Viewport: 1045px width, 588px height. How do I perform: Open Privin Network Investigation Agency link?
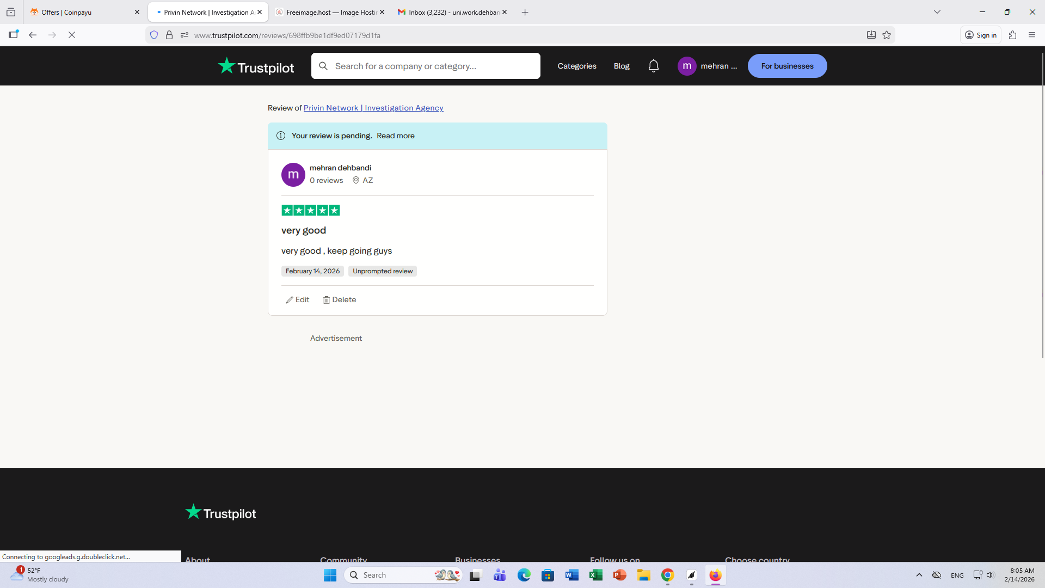tap(373, 108)
